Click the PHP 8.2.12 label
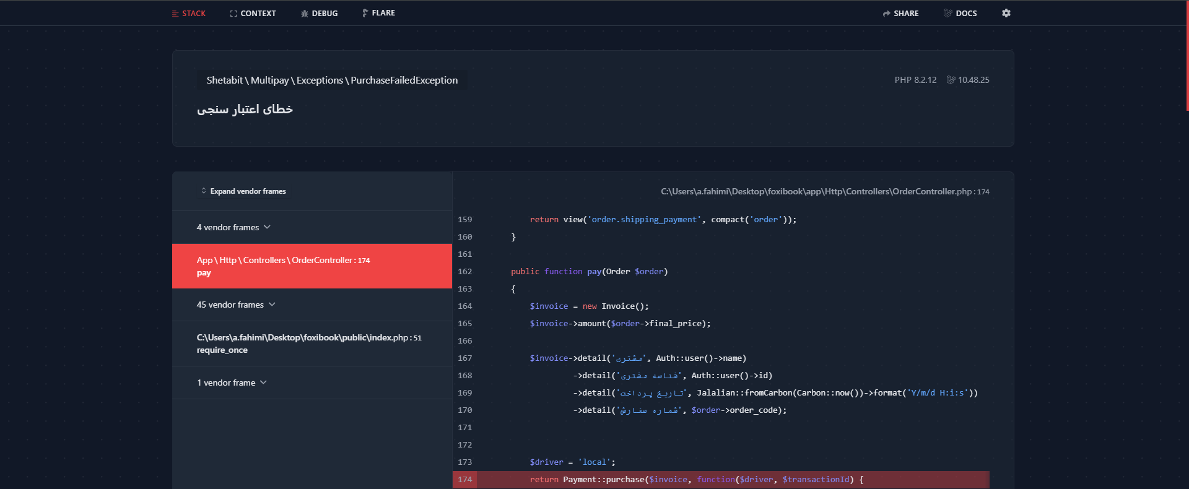Image resolution: width=1189 pixels, height=489 pixels. [915, 80]
